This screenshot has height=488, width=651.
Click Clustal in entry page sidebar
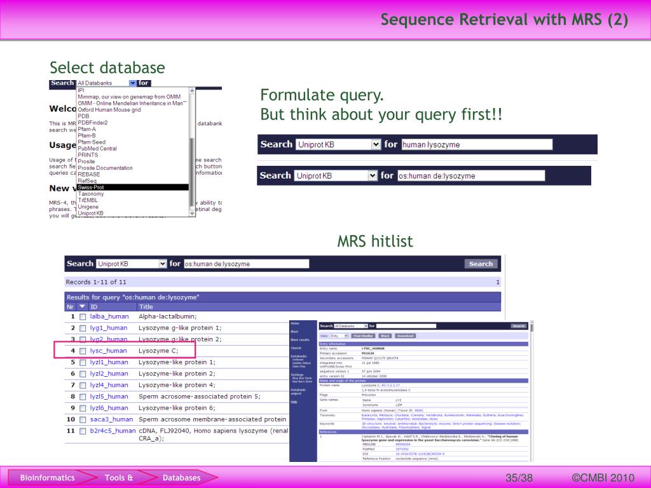pyautogui.click(x=296, y=348)
